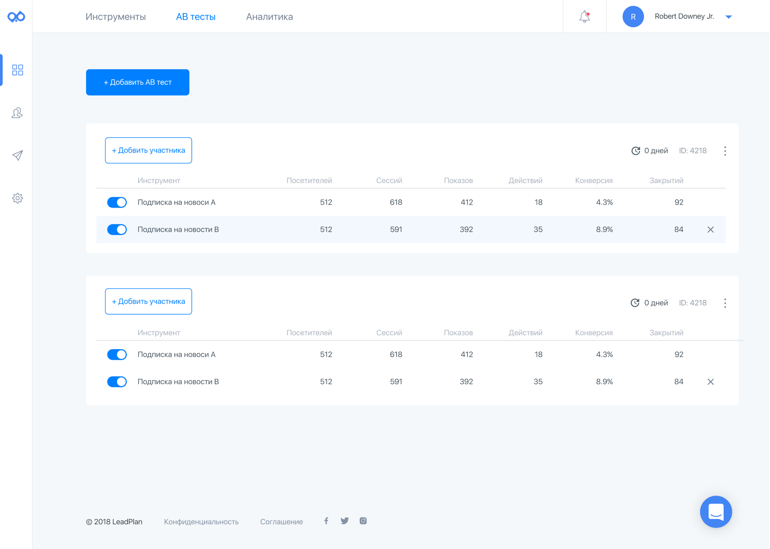This screenshot has width=770, height=549.
Task: Click the clock icon in second test card
Action: point(635,303)
